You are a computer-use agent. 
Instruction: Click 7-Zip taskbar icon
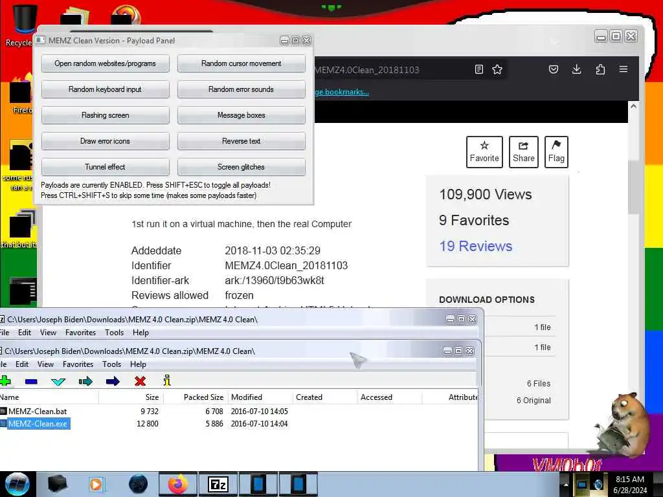[218, 484]
